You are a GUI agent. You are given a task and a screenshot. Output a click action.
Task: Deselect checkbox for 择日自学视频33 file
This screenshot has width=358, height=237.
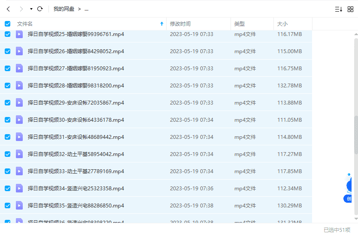[x=7, y=171]
